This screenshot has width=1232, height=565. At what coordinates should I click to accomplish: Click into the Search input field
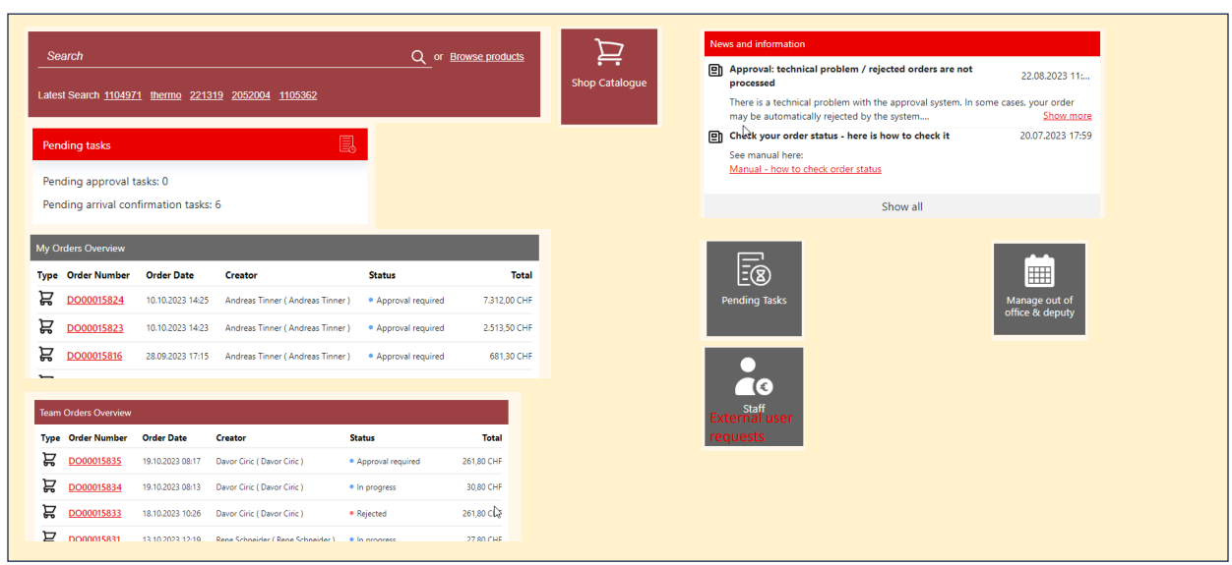(221, 57)
